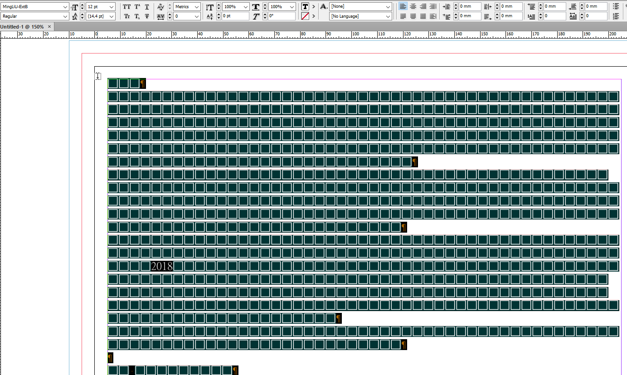Click the horizontal scale icon

click(x=256, y=7)
